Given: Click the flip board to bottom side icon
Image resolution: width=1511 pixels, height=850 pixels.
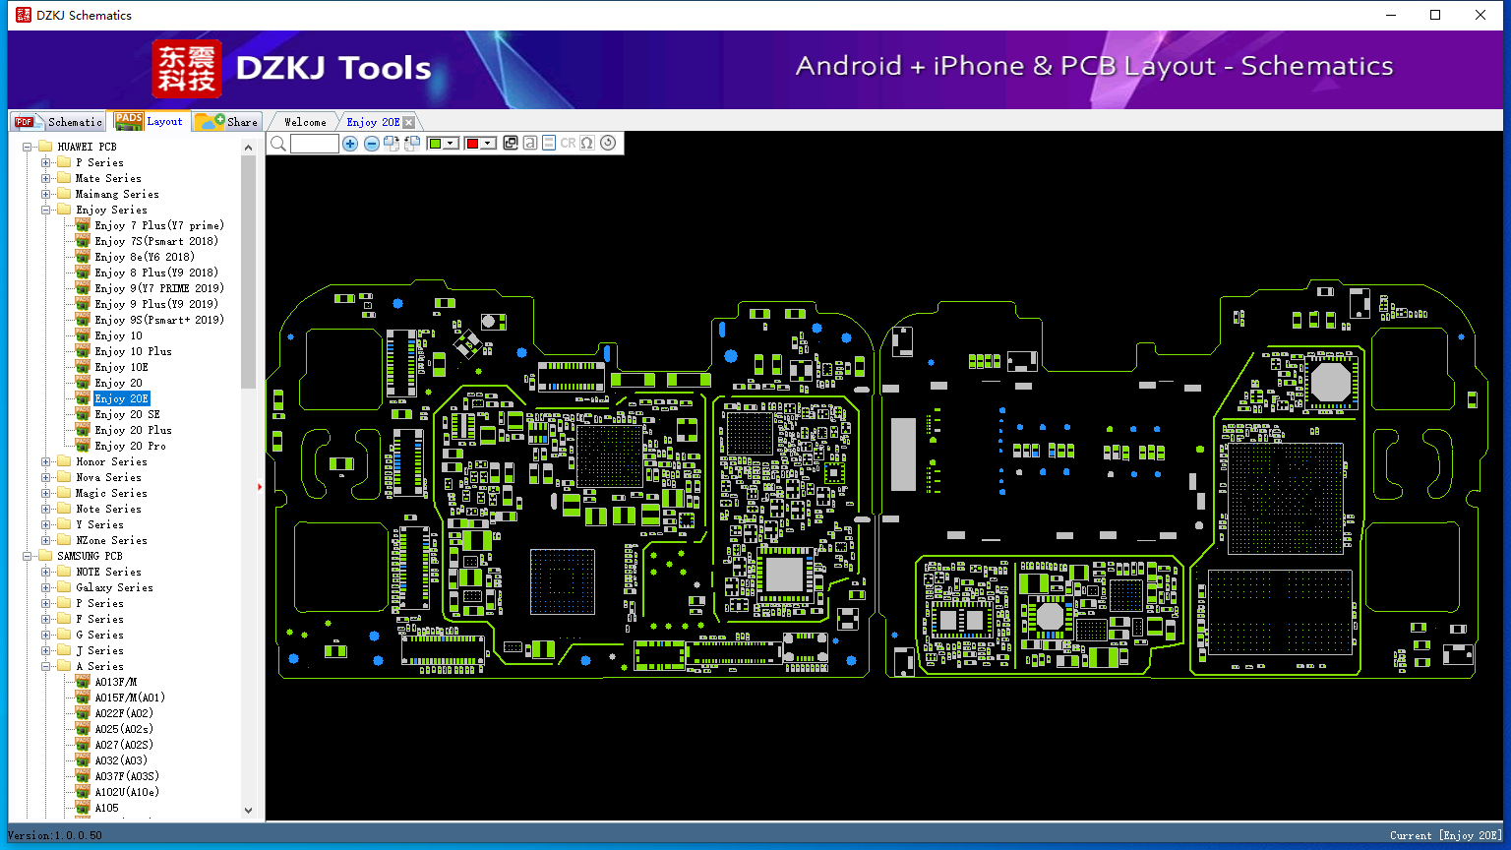Looking at the screenshot, I should (411, 143).
